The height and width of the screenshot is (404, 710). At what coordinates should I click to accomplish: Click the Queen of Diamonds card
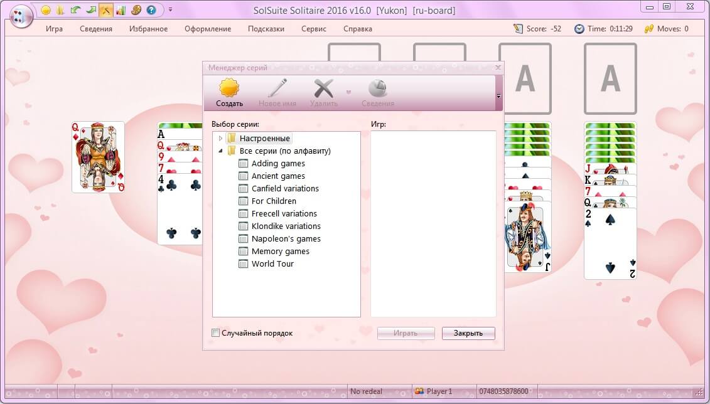click(99, 157)
